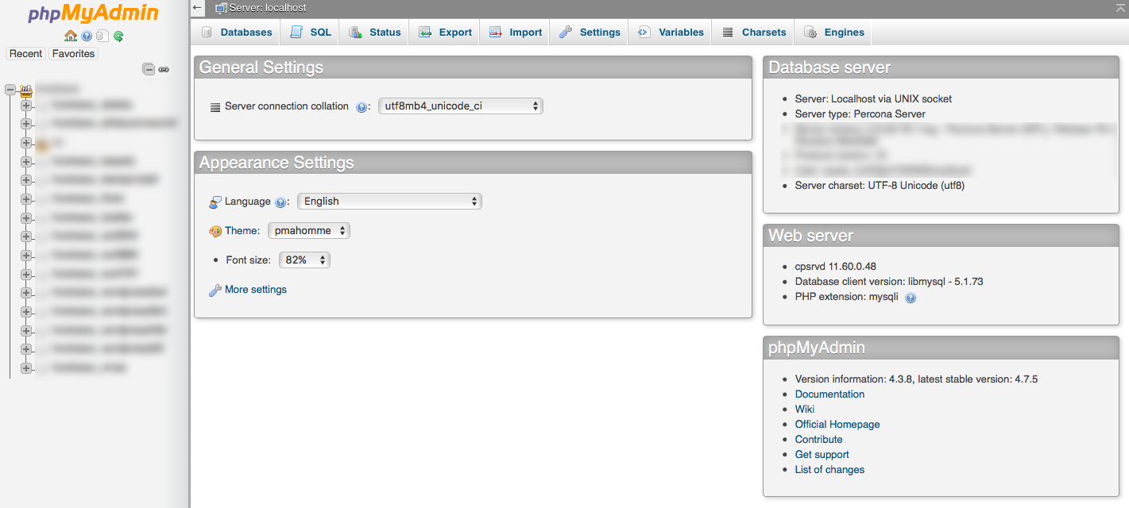Screen dimensions: 1129x508
Task: Select the Favorites tab in the sidebar
Action: tap(73, 53)
